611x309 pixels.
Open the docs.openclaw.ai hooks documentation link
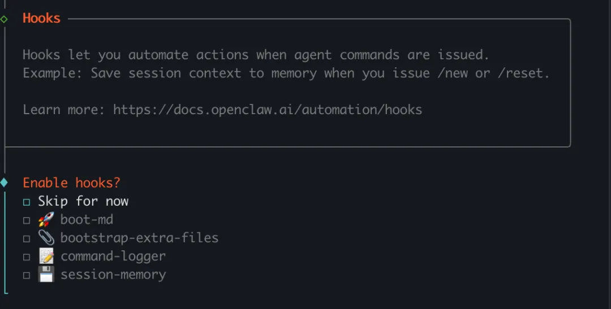268,110
